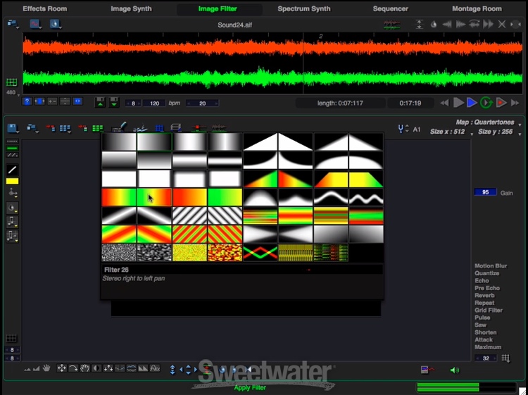The width and height of the screenshot is (528, 395).
Task: Click the fade in waveform icon
Action: tap(447, 24)
